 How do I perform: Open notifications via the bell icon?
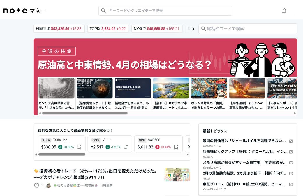click(284, 10)
